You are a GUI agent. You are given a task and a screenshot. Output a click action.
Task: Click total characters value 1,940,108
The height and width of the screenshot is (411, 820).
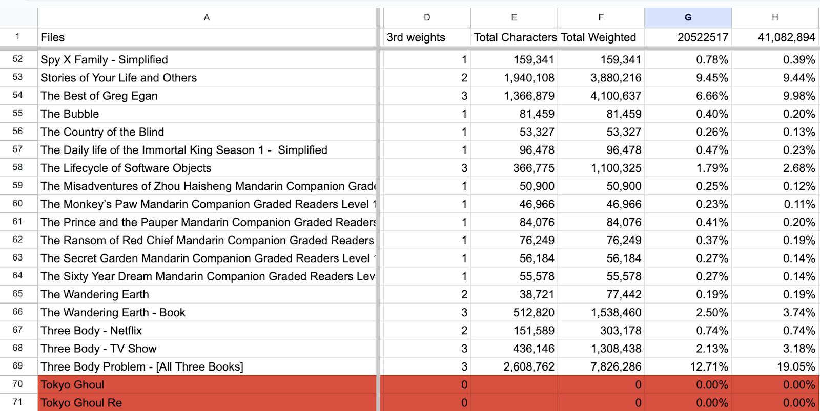click(514, 78)
